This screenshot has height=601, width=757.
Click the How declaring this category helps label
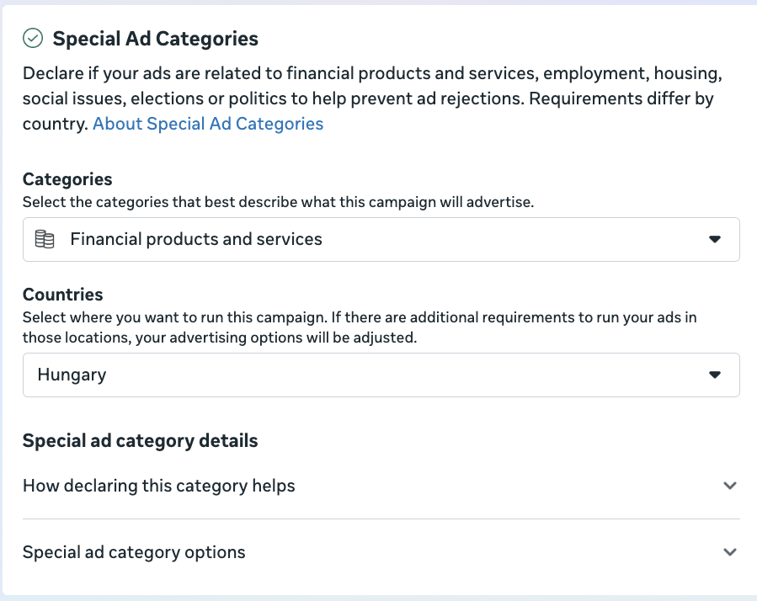(159, 486)
